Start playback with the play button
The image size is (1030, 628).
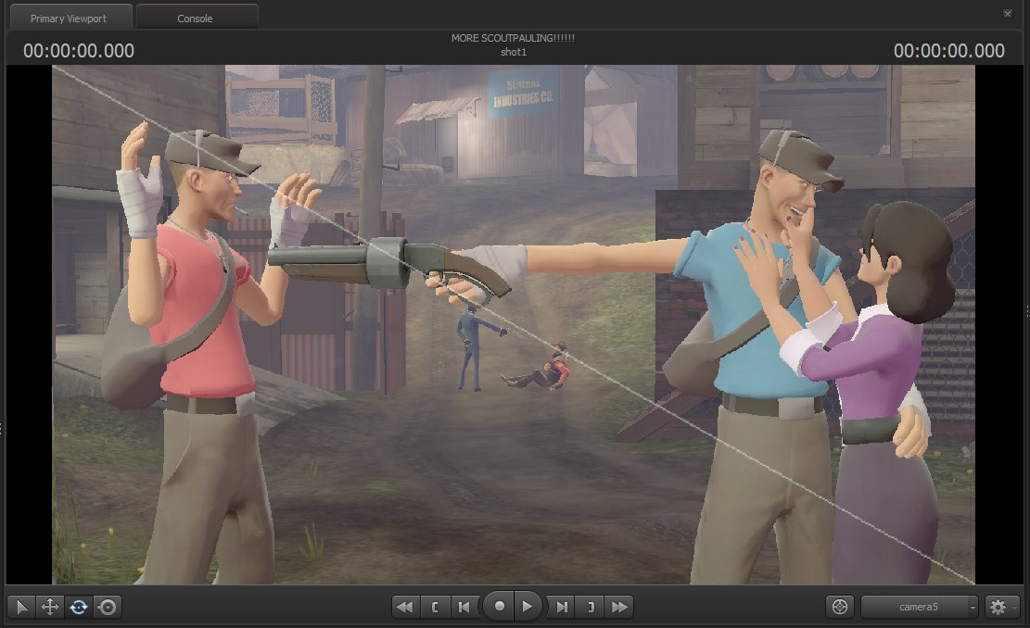(528, 607)
